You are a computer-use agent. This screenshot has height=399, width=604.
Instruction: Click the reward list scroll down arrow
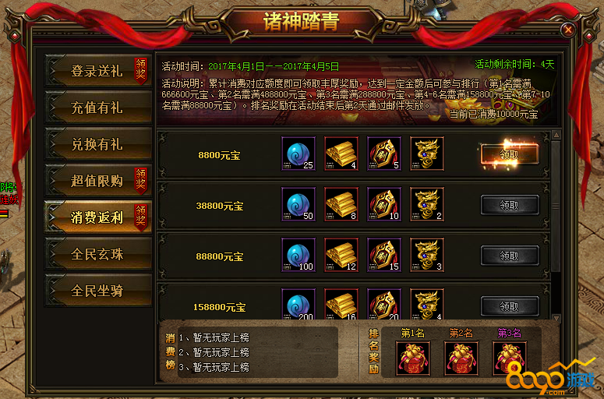[x=556, y=318]
